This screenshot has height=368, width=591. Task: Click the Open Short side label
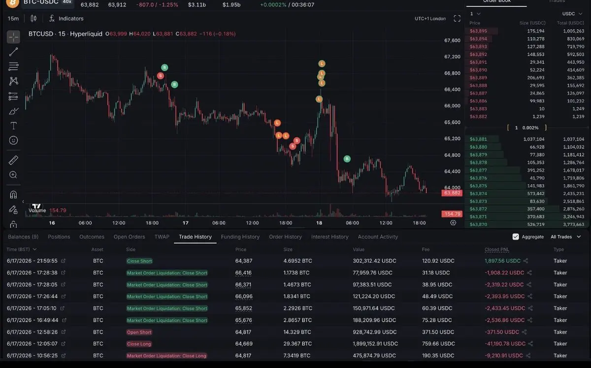139,332
